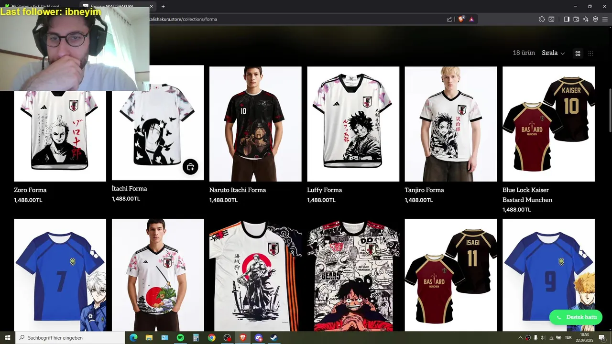Click add-to-cart icon on İtachi Forma
612x344 pixels.
click(x=190, y=167)
